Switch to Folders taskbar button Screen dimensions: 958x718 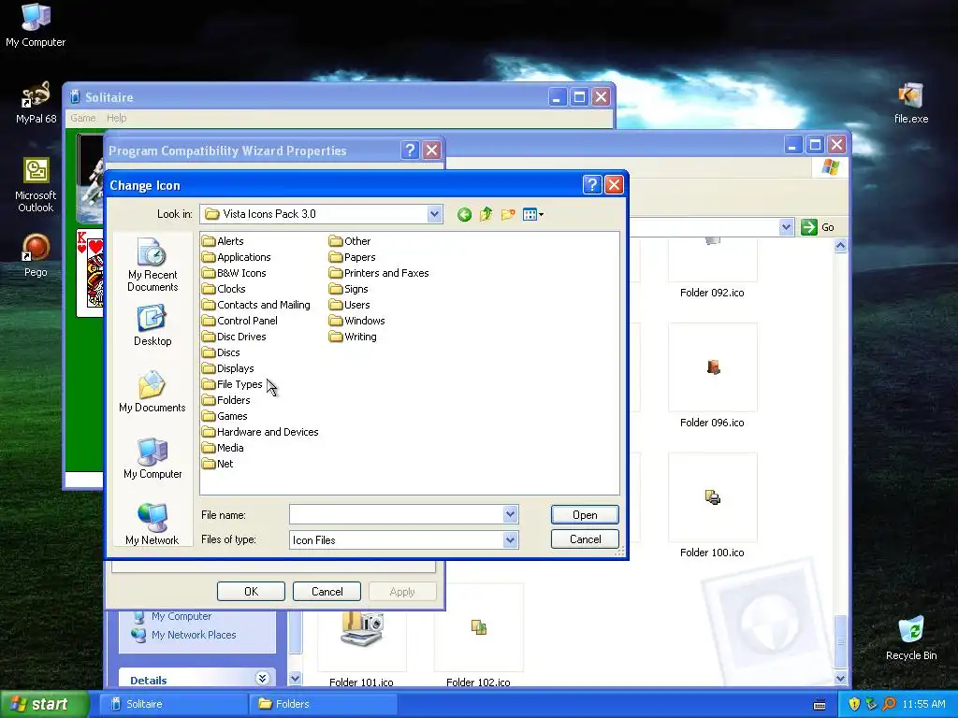click(323, 704)
